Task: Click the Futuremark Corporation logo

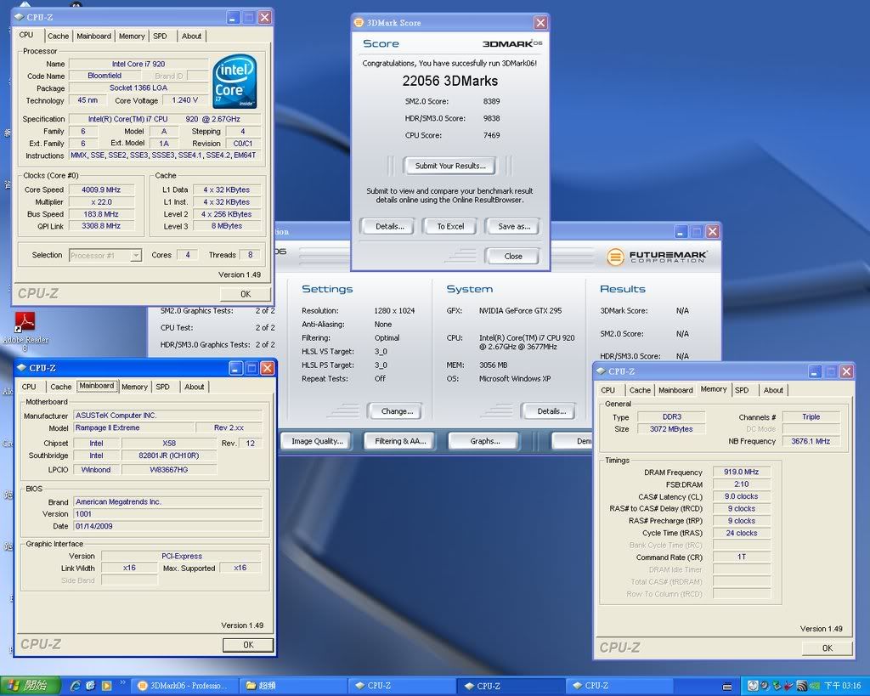Action: [x=657, y=257]
